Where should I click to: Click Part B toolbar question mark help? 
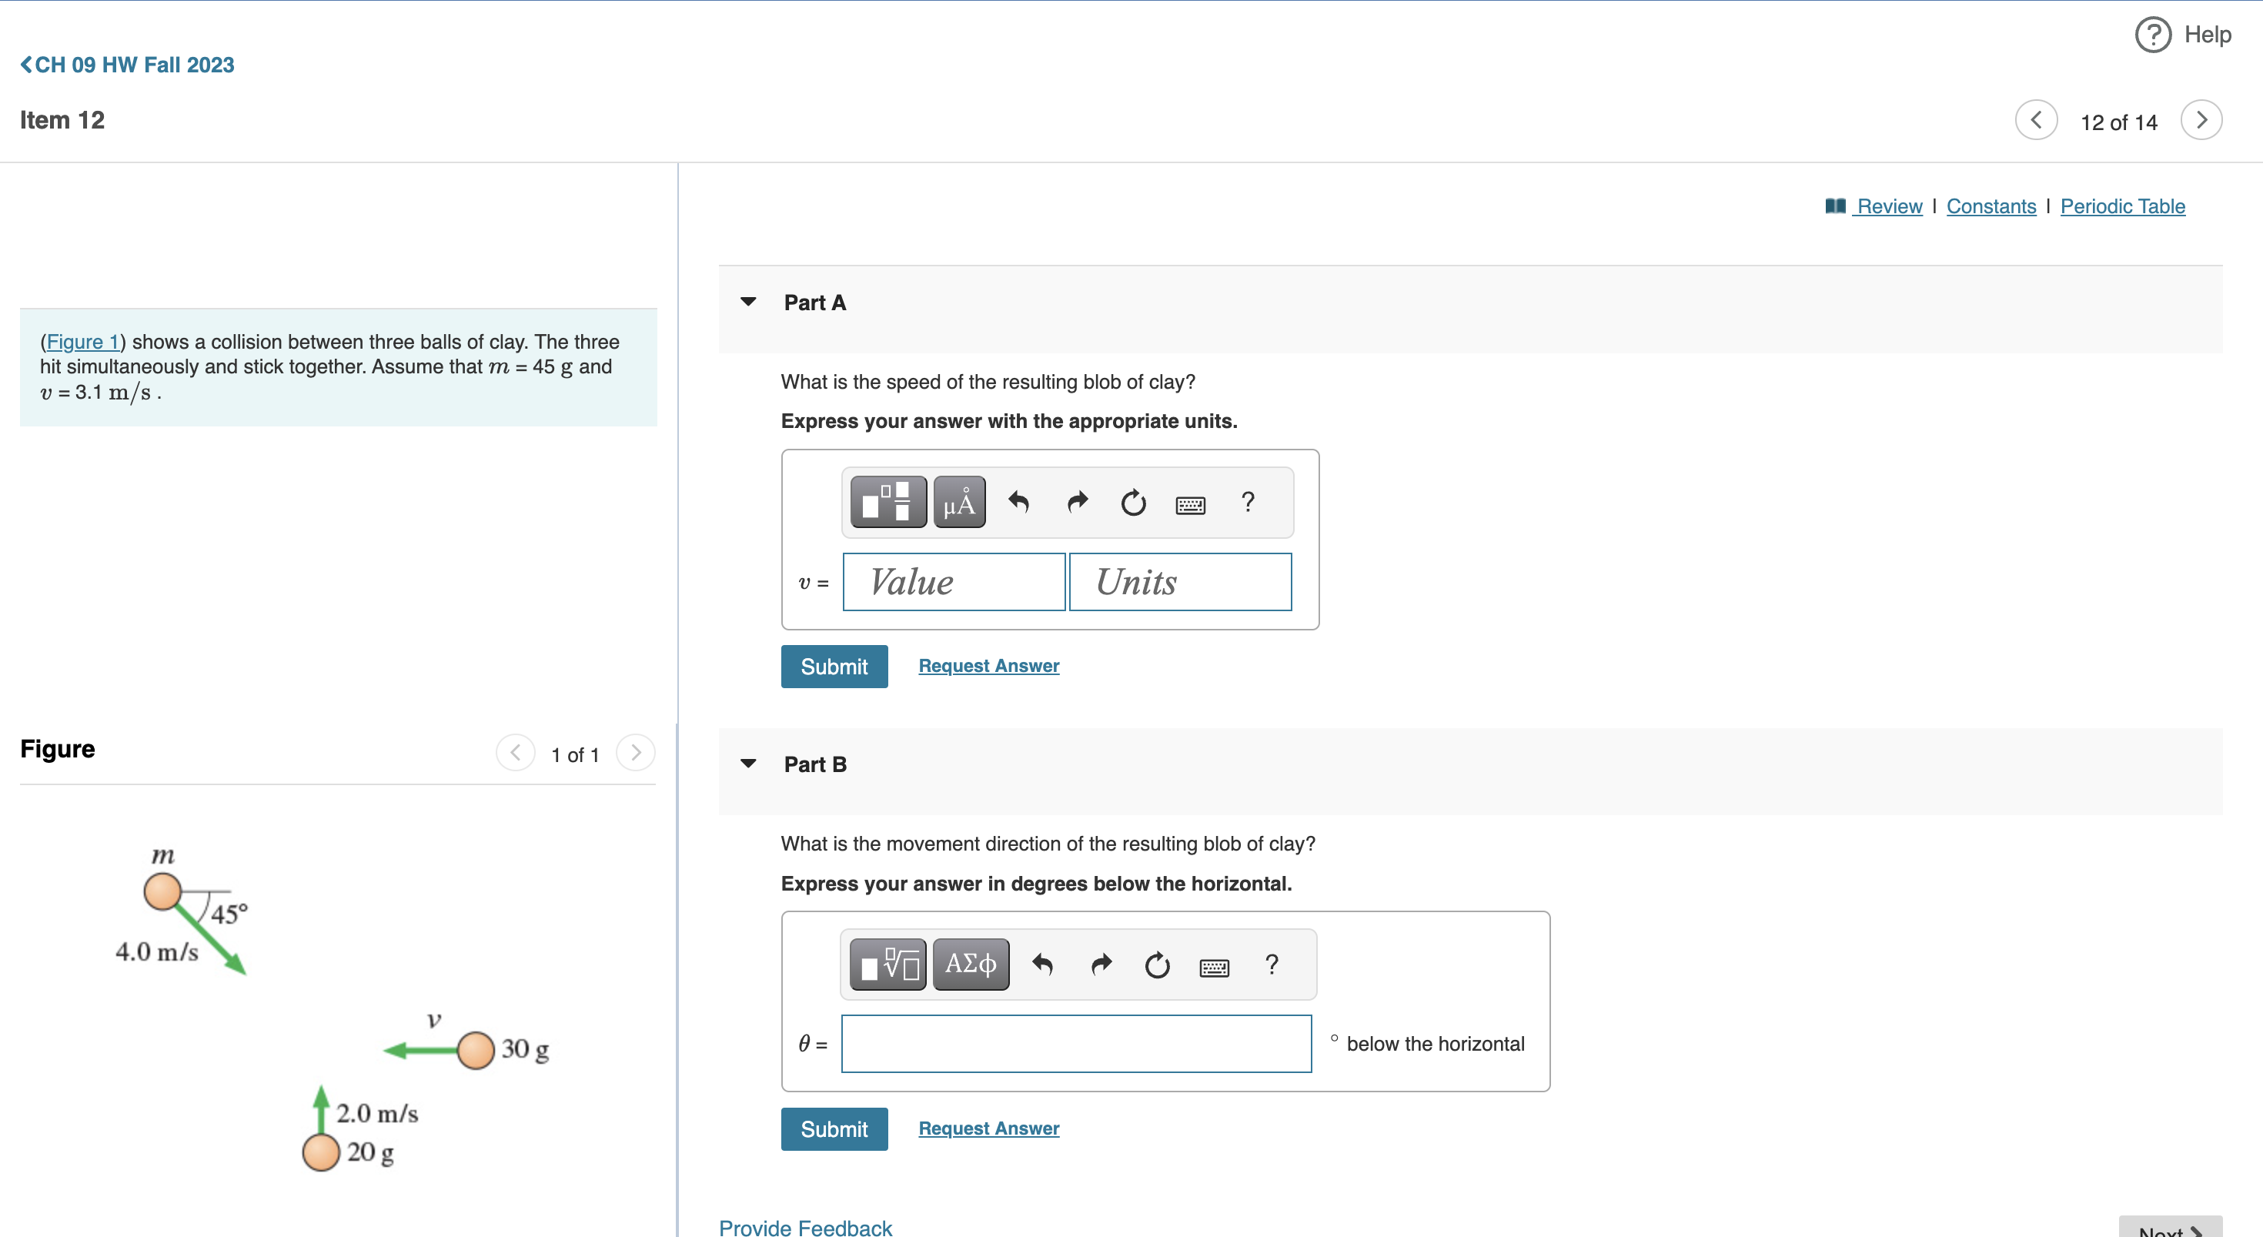(x=1271, y=965)
